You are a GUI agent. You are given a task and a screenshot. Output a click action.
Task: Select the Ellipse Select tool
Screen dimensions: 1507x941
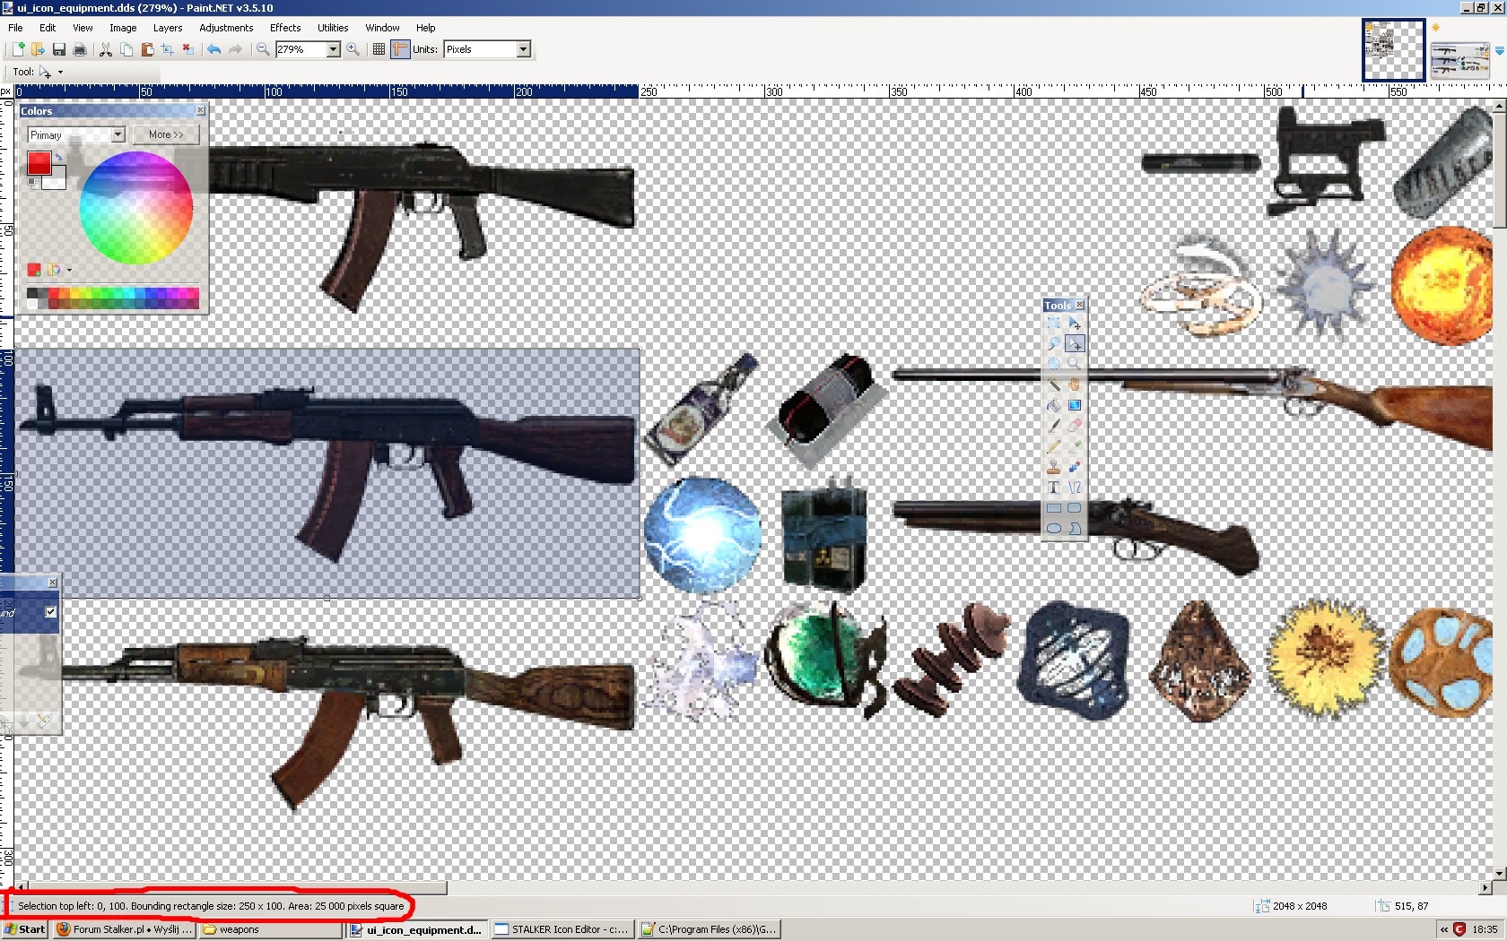(x=1054, y=364)
